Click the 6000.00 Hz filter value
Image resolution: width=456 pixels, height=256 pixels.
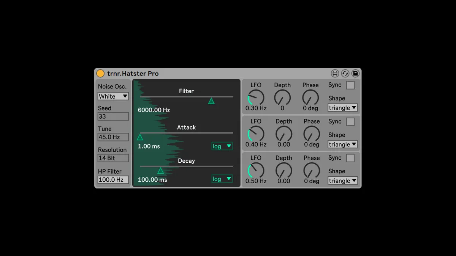[x=154, y=110]
